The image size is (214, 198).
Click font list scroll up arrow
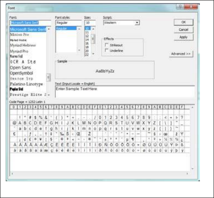[49, 29]
